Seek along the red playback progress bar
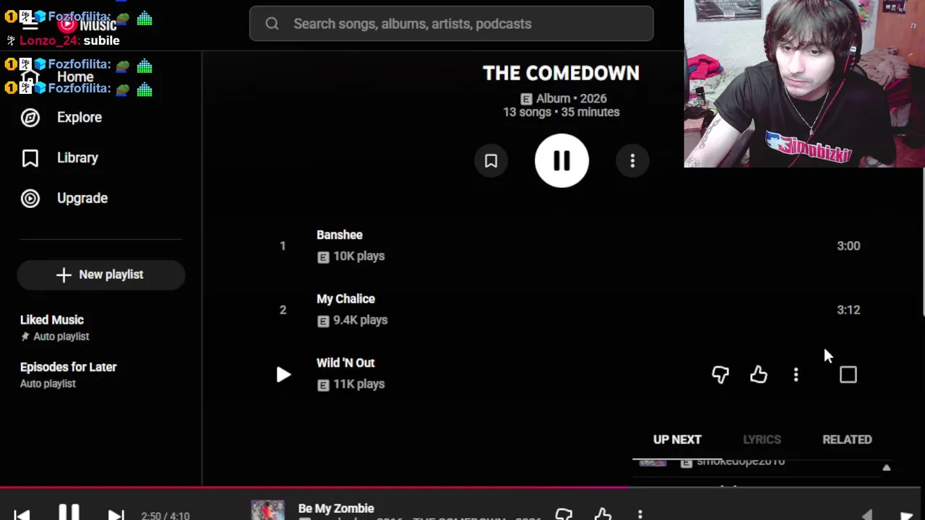Viewport: 925px width, 520px height. [462, 487]
